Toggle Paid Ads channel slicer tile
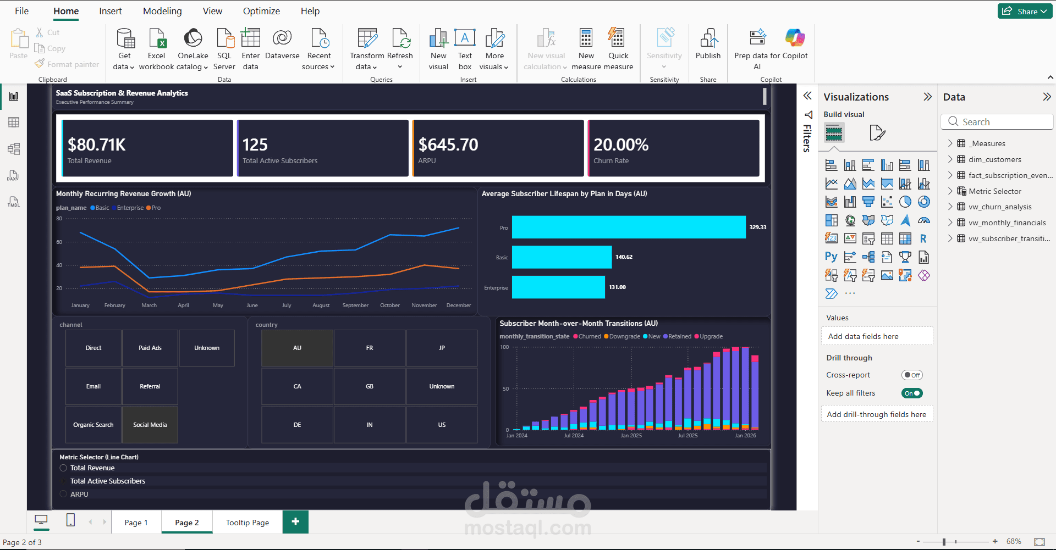The image size is (1056, 550). click(150, 348)
